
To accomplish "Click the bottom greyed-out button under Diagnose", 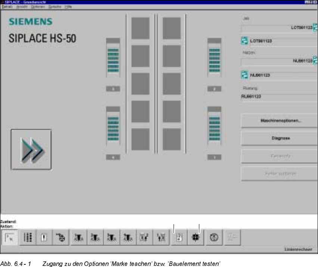I will click(279, 174).
